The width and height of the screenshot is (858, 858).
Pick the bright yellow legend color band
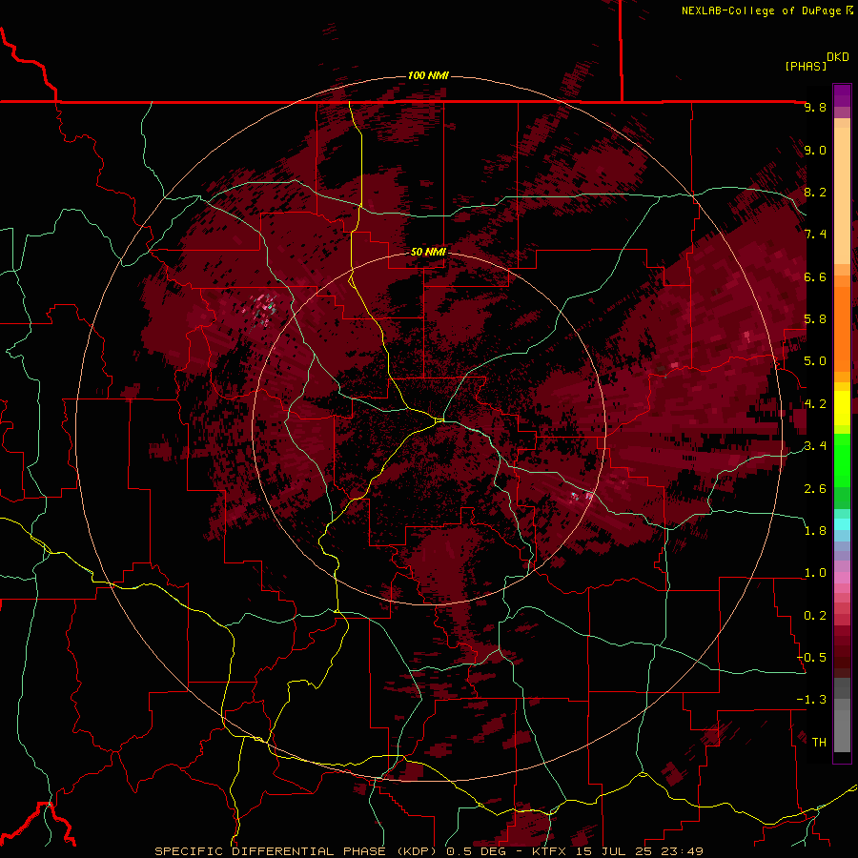[842, 408]
